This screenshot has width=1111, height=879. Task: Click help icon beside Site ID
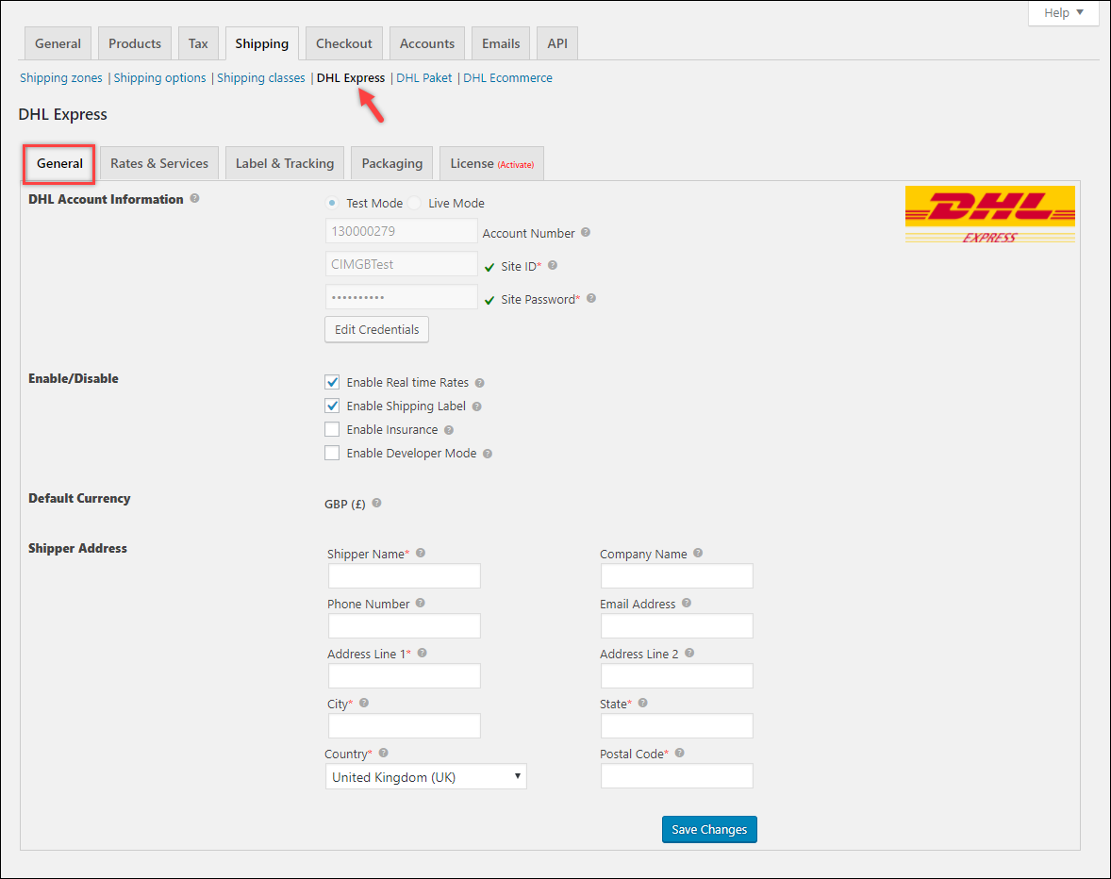553,266
